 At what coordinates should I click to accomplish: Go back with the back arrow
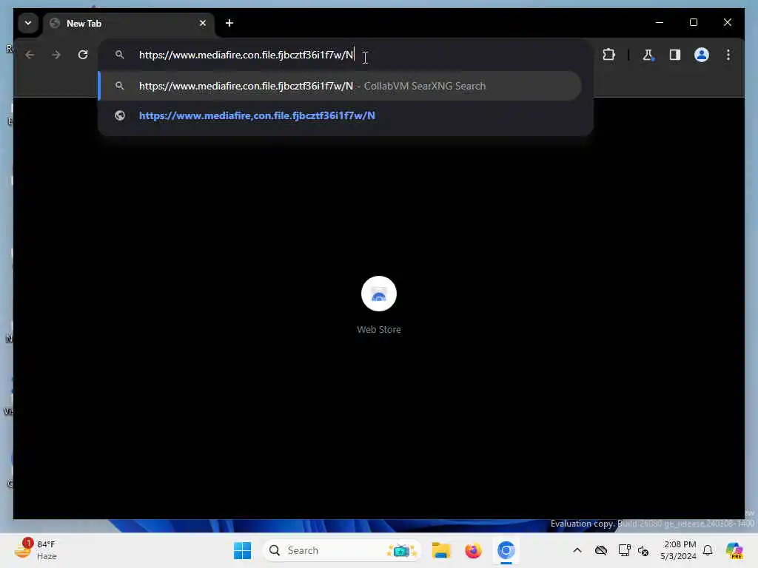tap(30, 55)
